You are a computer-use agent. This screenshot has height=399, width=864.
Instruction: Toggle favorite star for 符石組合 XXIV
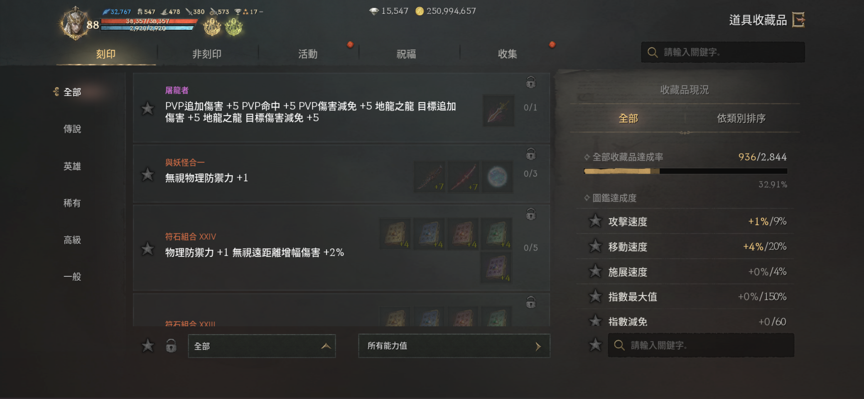point(148,249)
